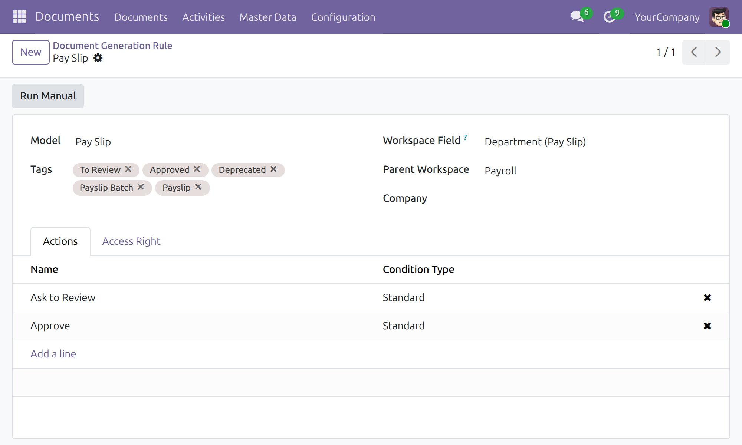Viewport: 742px width, 445px height.
Task: Open the Documents menu
Action: (141, 17)
